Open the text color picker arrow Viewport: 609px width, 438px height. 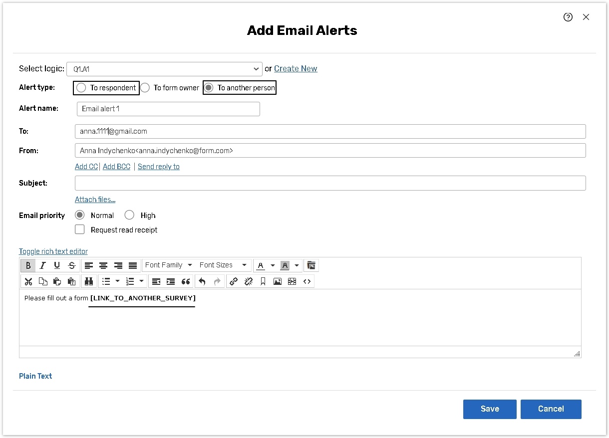point(273,265)
